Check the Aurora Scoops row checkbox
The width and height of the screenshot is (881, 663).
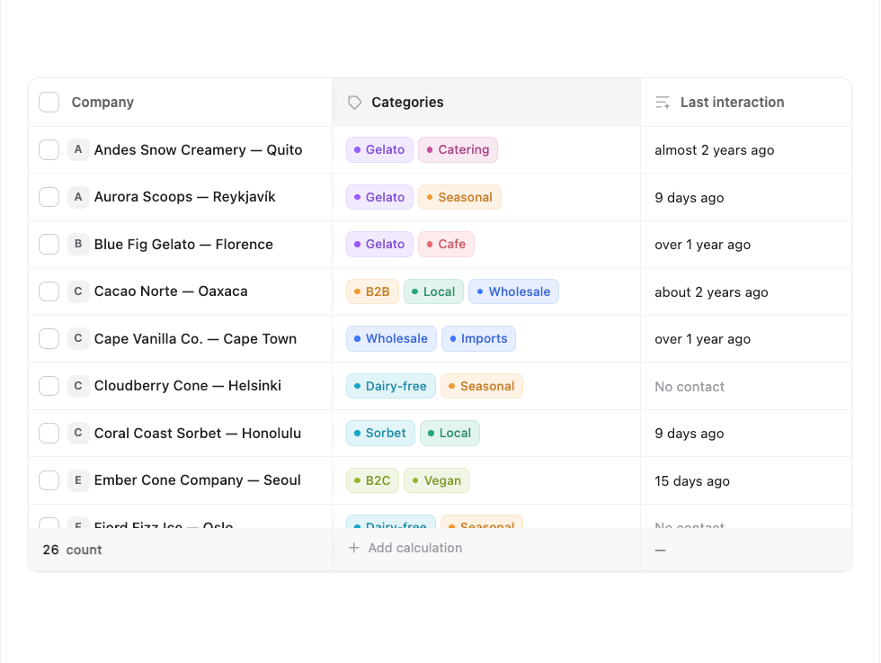[49, 197]
